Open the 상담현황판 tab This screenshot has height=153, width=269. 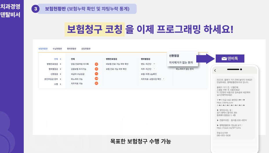[86, 49]
